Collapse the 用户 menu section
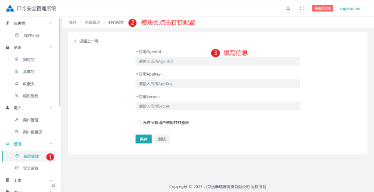This screenshot has width=374, height=192. pos(50,108)
